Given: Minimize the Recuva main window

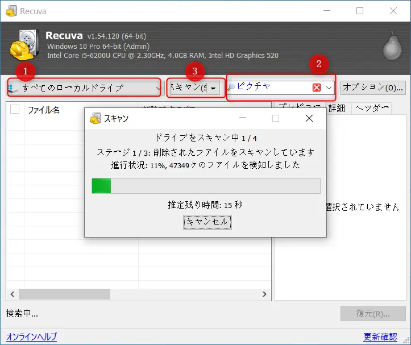Looking at the screenshot, I should pos(327,11).
